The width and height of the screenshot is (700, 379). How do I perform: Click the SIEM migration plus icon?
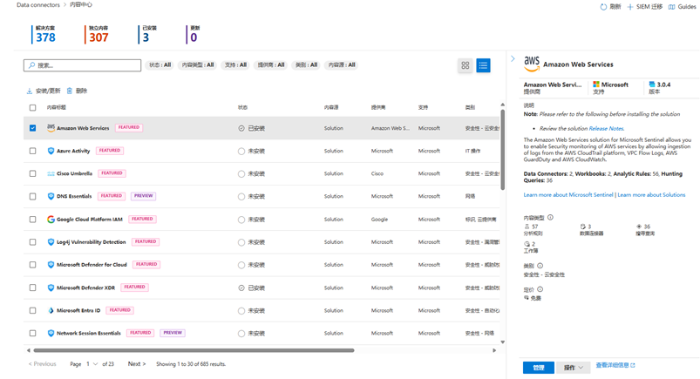click(630, 7)
